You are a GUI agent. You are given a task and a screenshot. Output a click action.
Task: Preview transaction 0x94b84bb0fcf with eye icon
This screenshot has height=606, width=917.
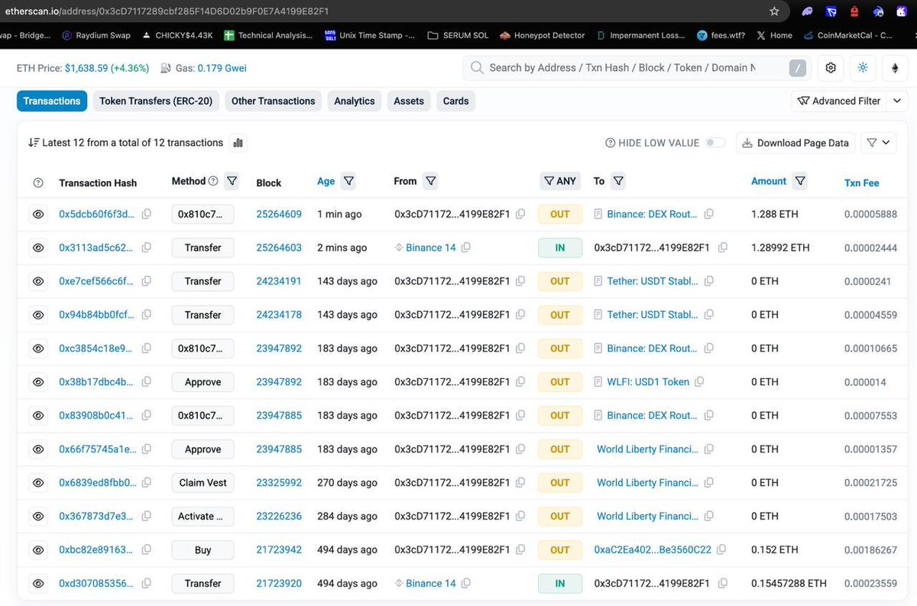(38, 315)
